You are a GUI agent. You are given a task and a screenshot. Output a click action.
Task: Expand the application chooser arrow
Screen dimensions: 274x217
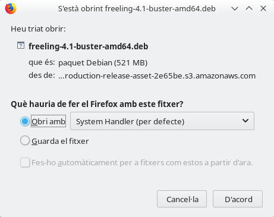(245, 121)
